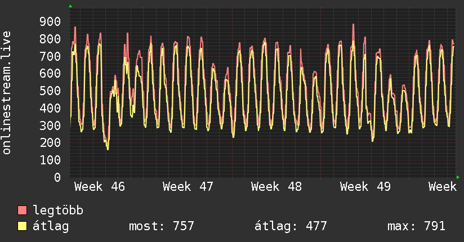This screenshot has height=242, width=464.
Task: Click the Week 46 axis label
Action: click(100, 187)
